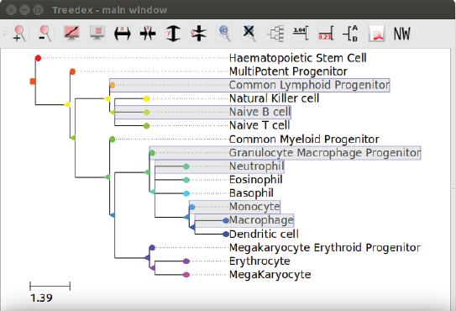The width and height of the screenshot is (456, 311).
Task: Click the light blue Basophil node dot
Action: pos(186,193)
